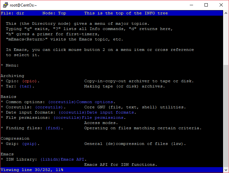The width and height of the screenshot is (229, 173).
Task: Follow (coreutils)File permissions link
Action: click(89, 118)
